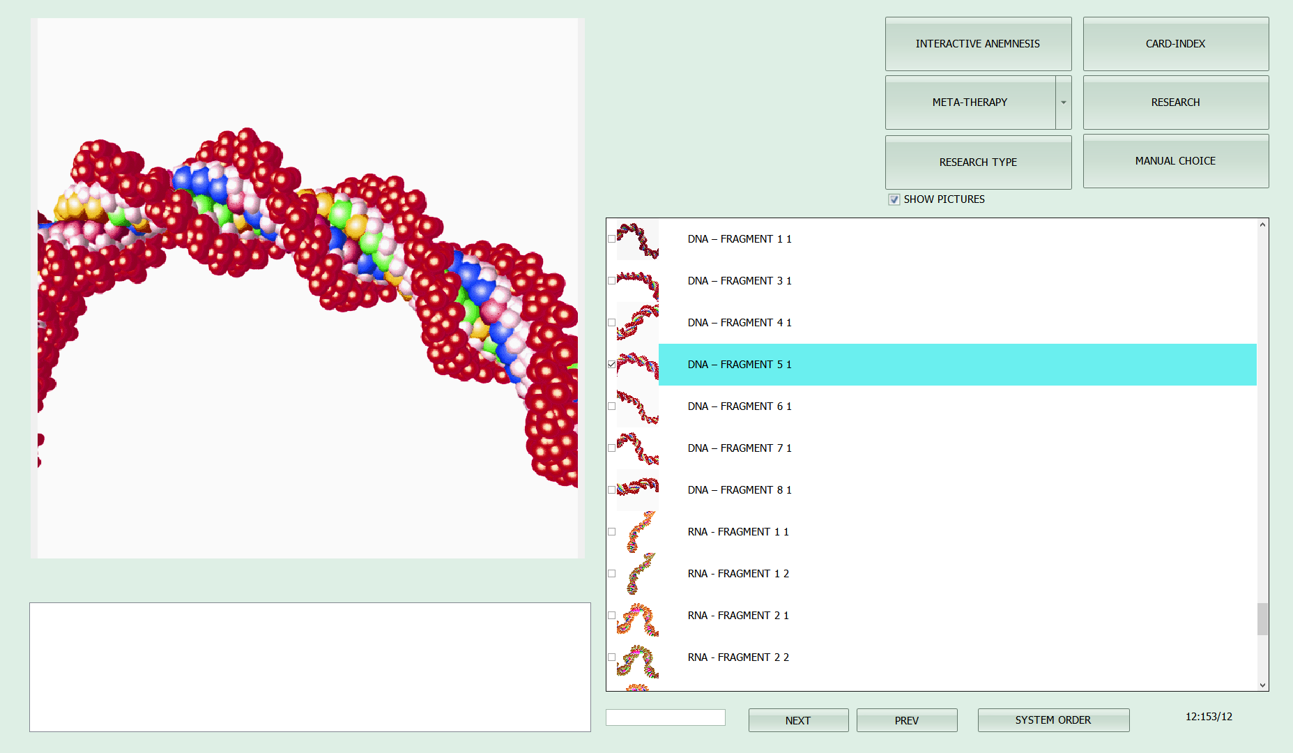Viewport: 1293px width, 753px height.
Task: Click the RNA Fragment 1 1 thumbnail
Action: (x=637, y=532)
